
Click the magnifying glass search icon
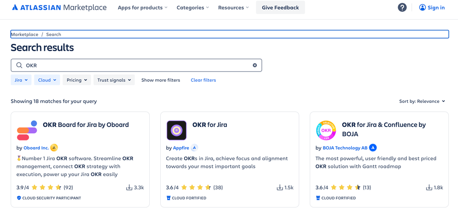point(19,65)
